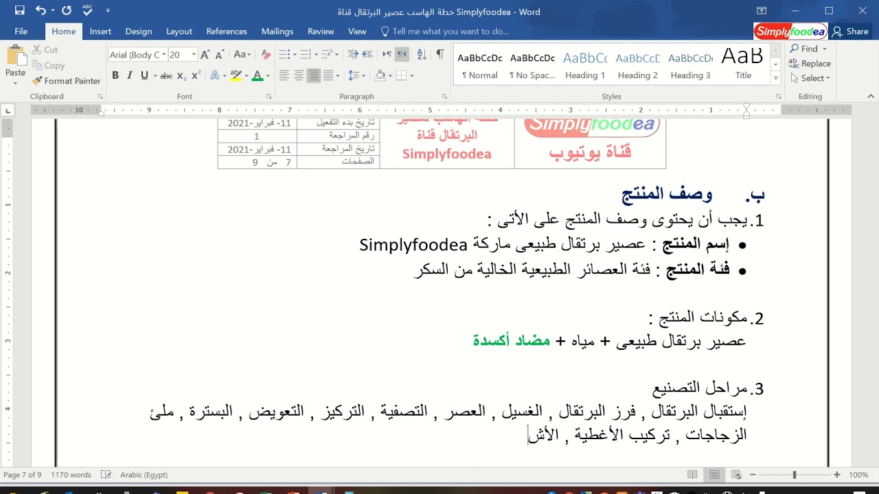Undo the last action
Screen dimensions: 879x494
pos(41,11)
